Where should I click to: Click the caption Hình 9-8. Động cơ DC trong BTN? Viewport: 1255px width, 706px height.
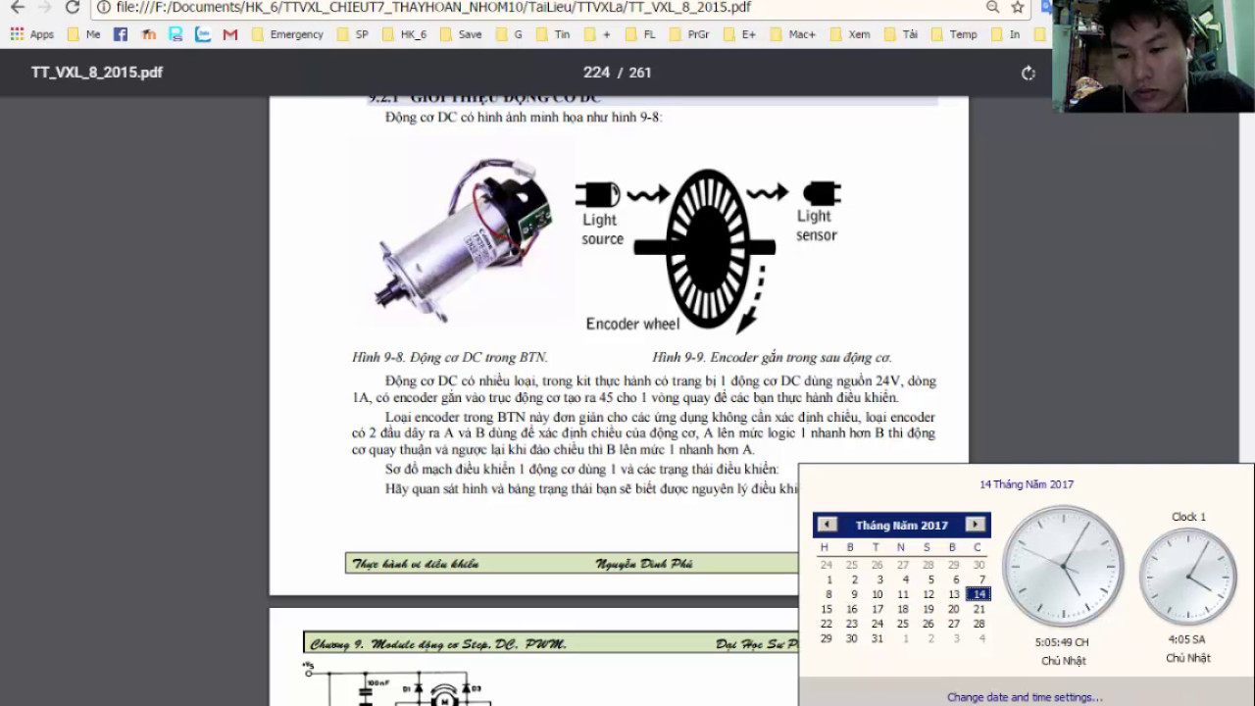coord(450,358)
